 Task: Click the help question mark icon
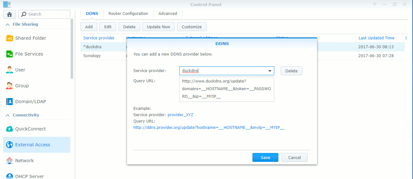(x=375, y=4)
